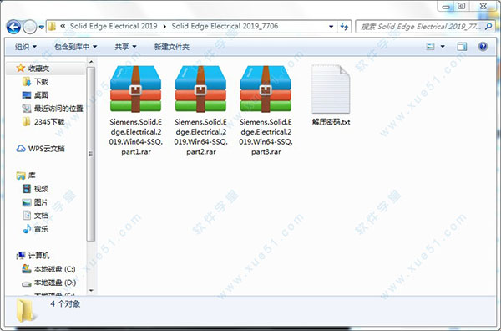
Task: Click the folder icon in details pane
Action: pyautogui.click(x=25, y=310)
